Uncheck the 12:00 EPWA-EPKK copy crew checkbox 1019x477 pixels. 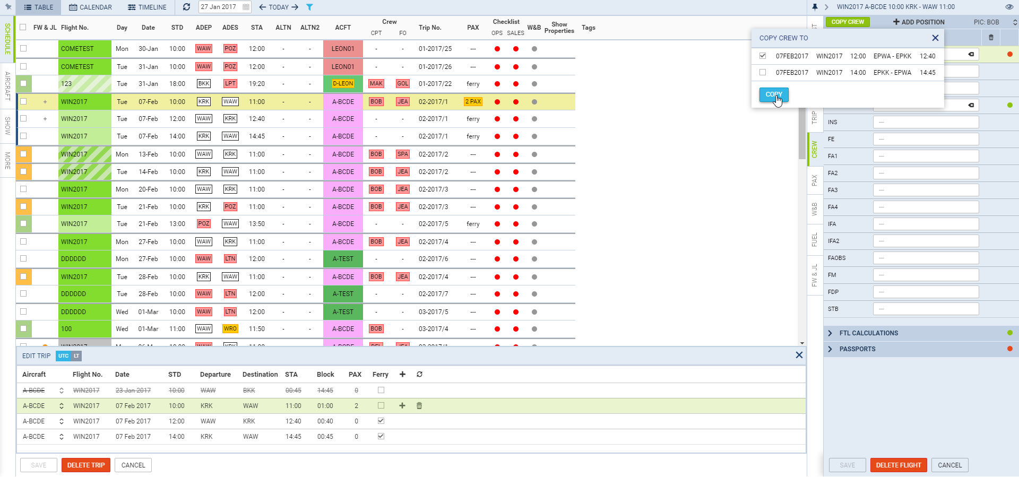[x=763, y=56]
